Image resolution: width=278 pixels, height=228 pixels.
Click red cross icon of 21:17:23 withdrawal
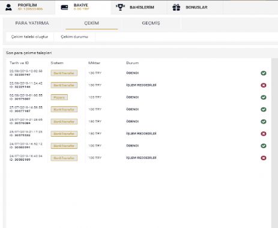click(x=264, y=134)
